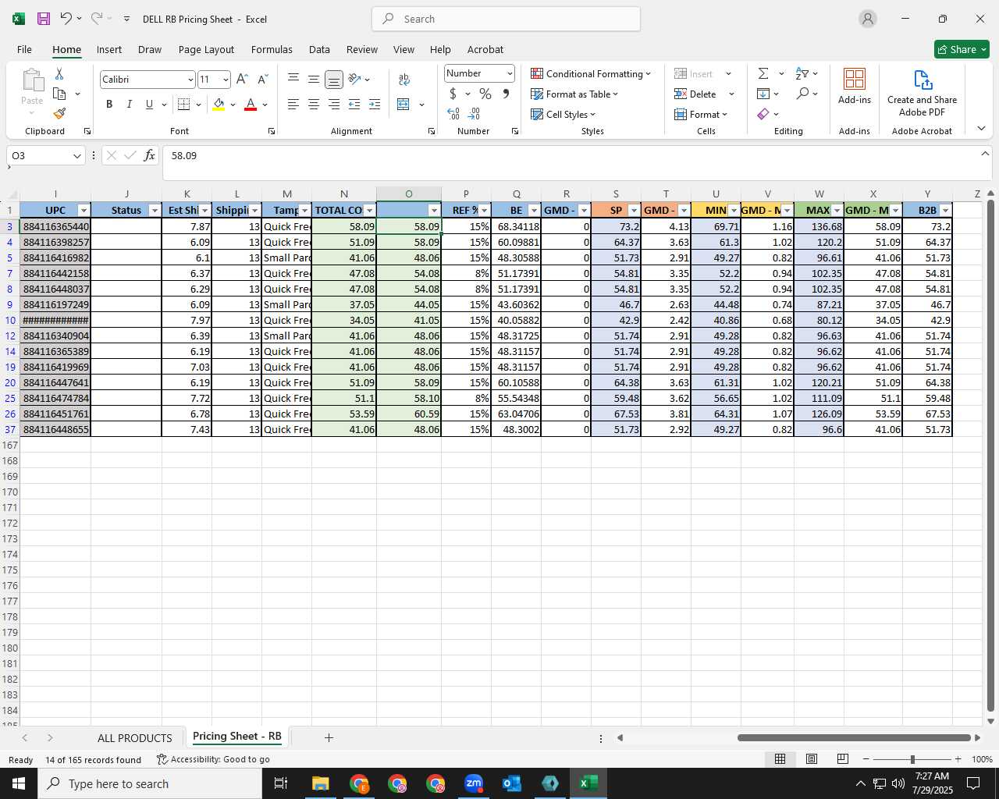The width and height of the screenshot is (999, 799).
Task: Open the Conditional Formatting menu
Action: pos(591,73)
